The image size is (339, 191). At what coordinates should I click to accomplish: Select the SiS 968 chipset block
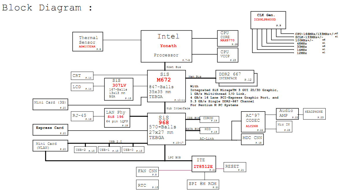166,129
